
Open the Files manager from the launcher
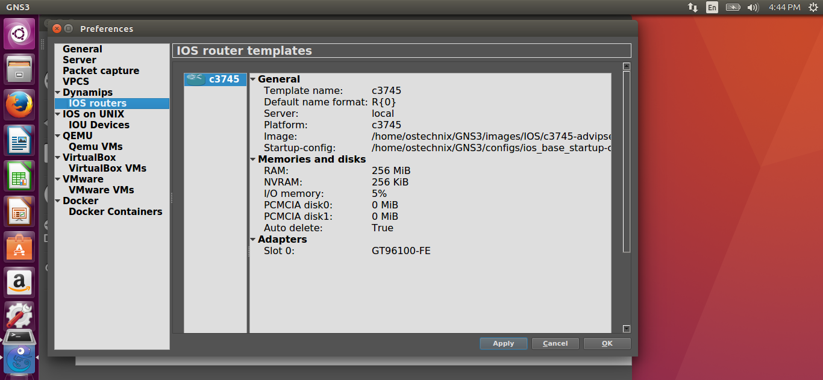click(20, 69)
